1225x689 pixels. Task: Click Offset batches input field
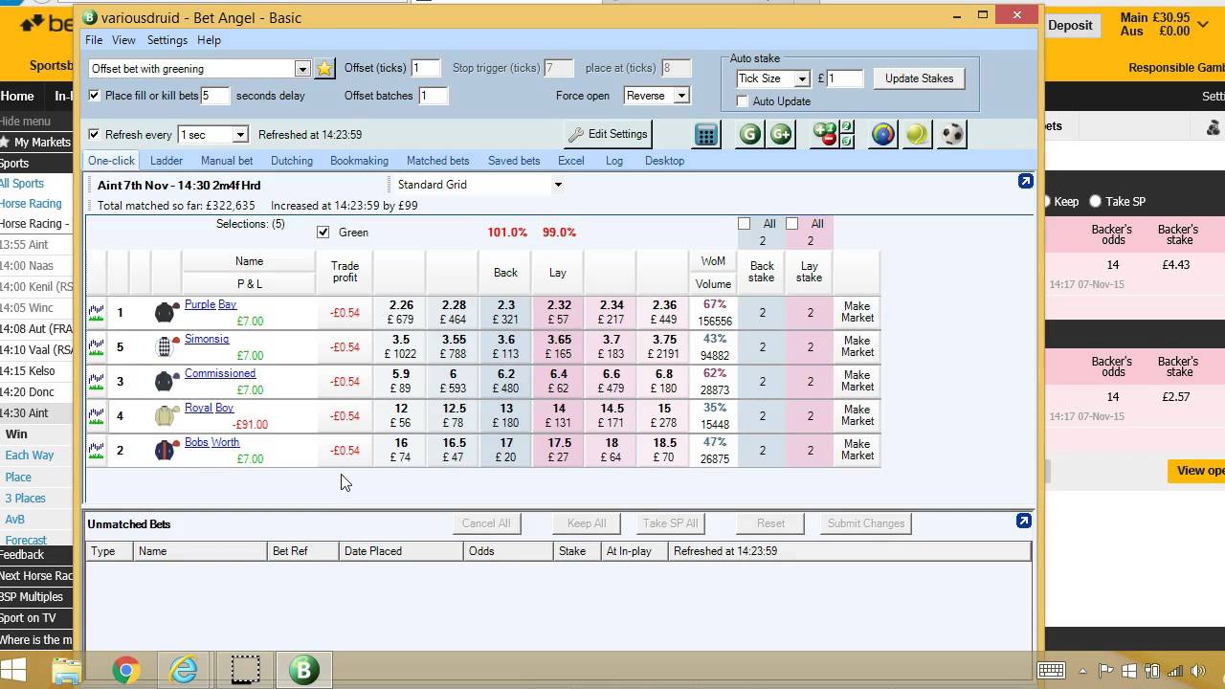[x=433, y=96]
